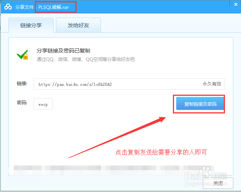
Task: Click the Baidu cloud logo icon
Action: tap(8, 7)
